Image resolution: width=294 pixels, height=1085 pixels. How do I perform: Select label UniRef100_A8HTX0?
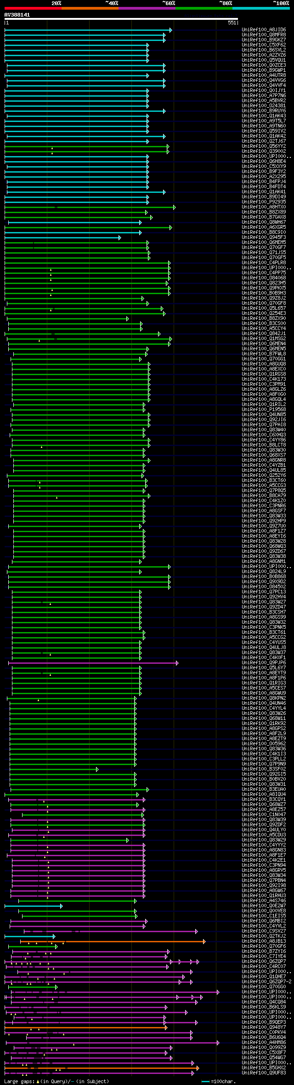264,207
